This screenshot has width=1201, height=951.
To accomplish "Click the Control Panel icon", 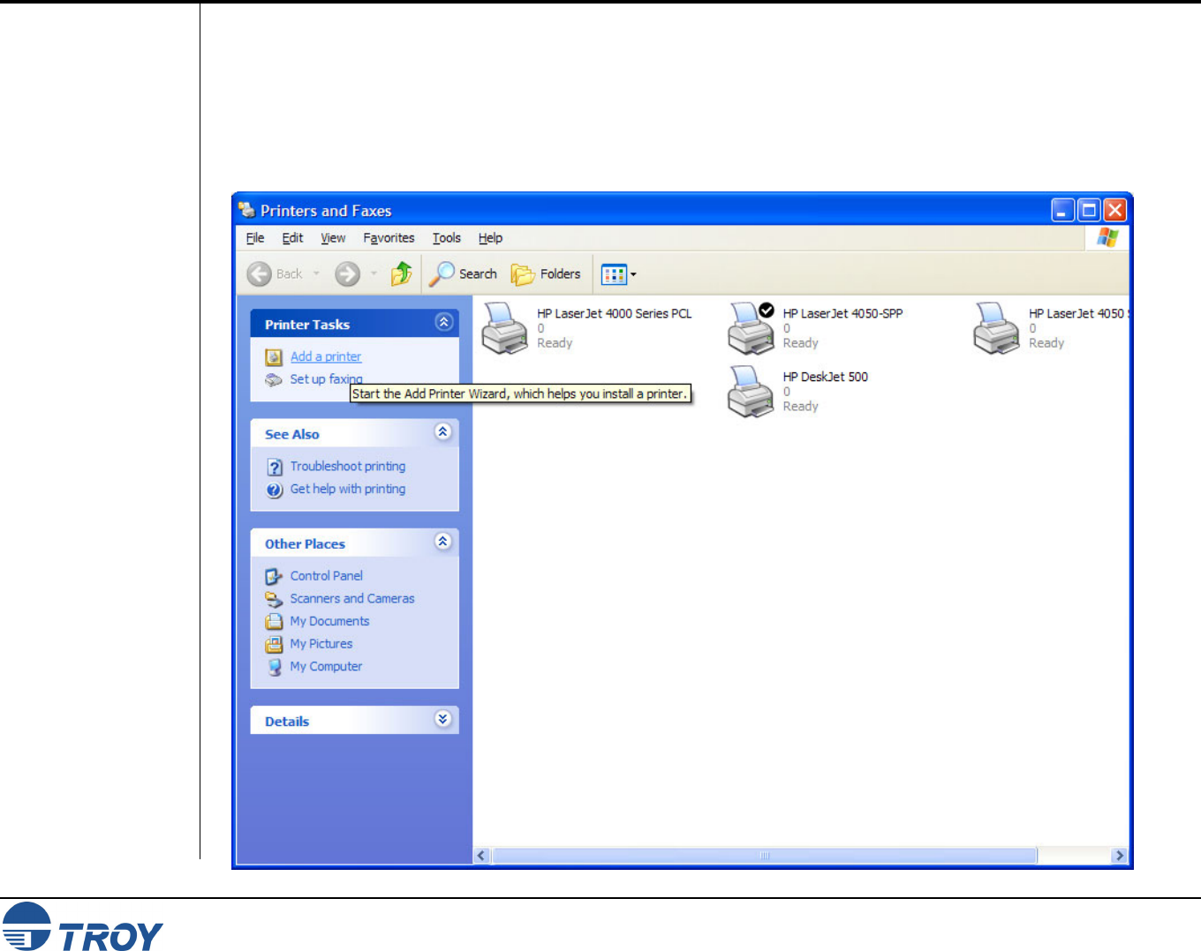I will [x=274, y=576].
